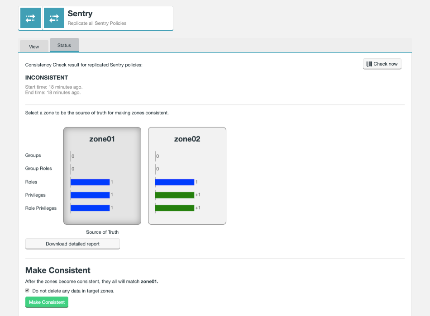Click the bold zone01 text in consistency note
This screenshot has width=430, height=316.
coord(149,281)
